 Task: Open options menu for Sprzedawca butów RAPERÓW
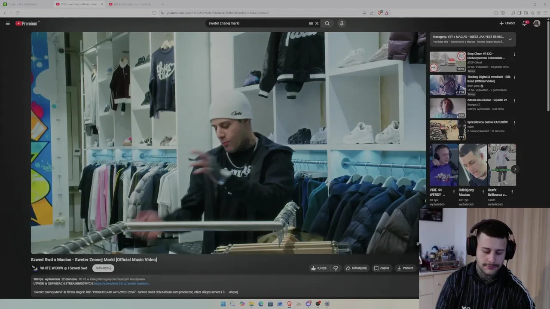514,123
